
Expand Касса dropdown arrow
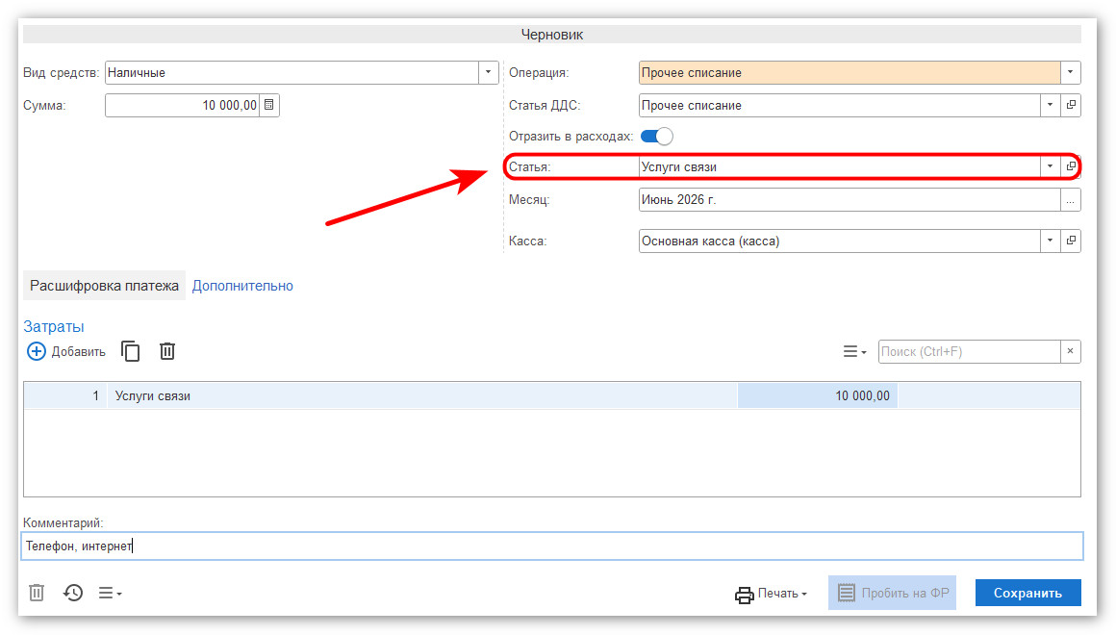click(x=1050, y=241)
